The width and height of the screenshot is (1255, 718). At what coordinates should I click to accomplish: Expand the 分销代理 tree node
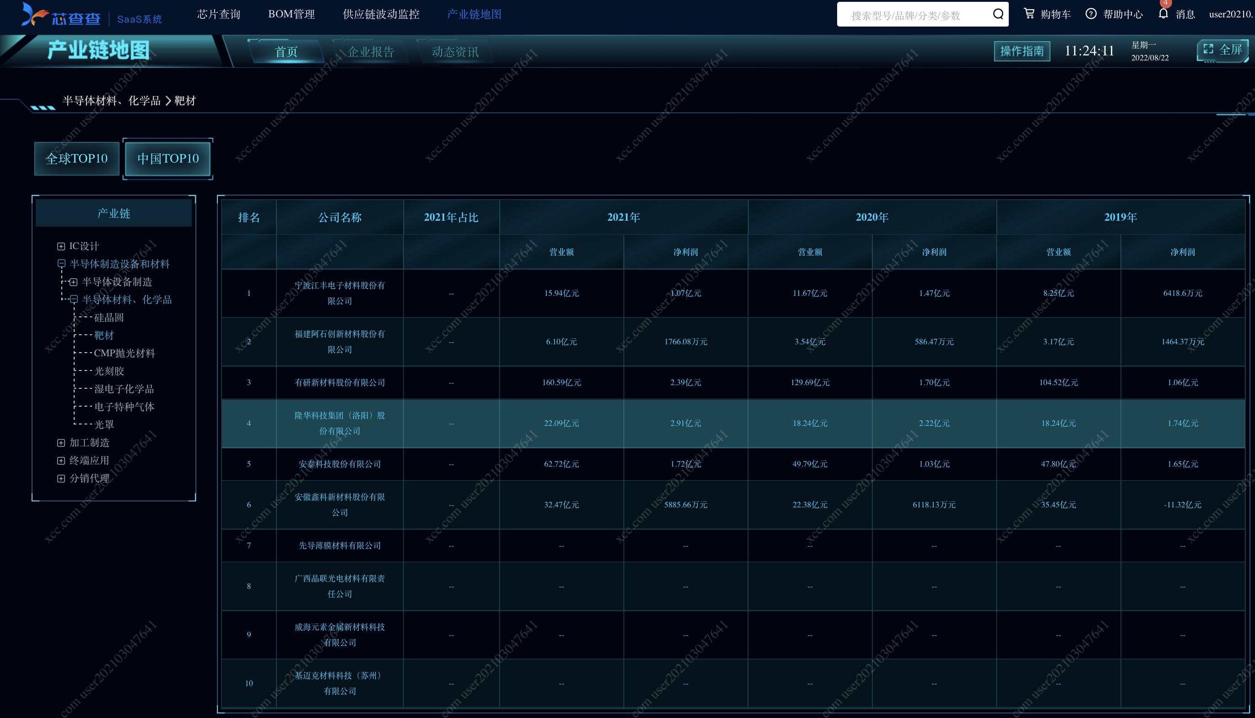[61, 479]
